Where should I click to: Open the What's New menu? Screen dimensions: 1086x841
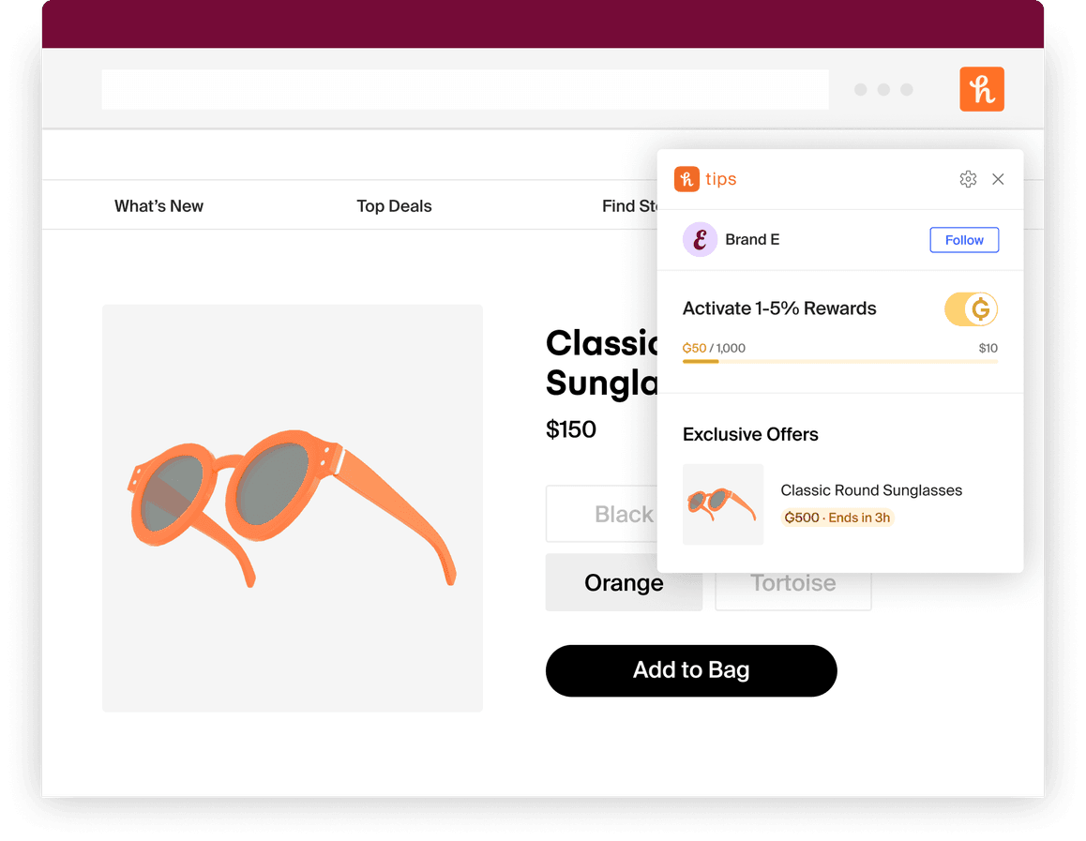point(158,206)
